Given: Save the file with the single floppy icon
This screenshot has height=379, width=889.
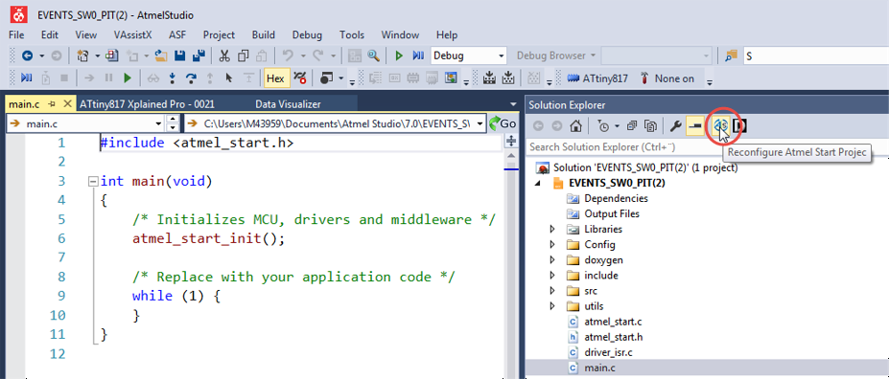Looking at the screenshot, I should tap(179, 56).
